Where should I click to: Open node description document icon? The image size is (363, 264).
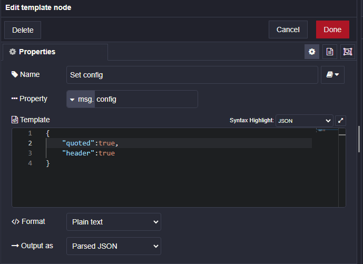330,52
